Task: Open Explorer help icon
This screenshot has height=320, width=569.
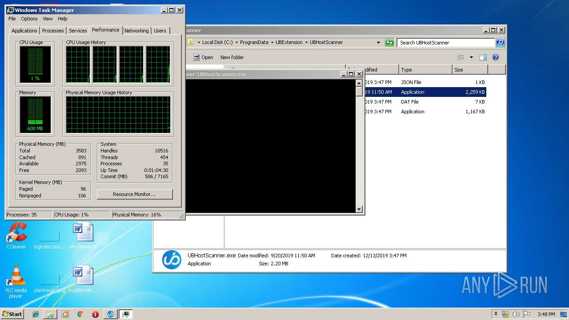Action: [496, 57]
